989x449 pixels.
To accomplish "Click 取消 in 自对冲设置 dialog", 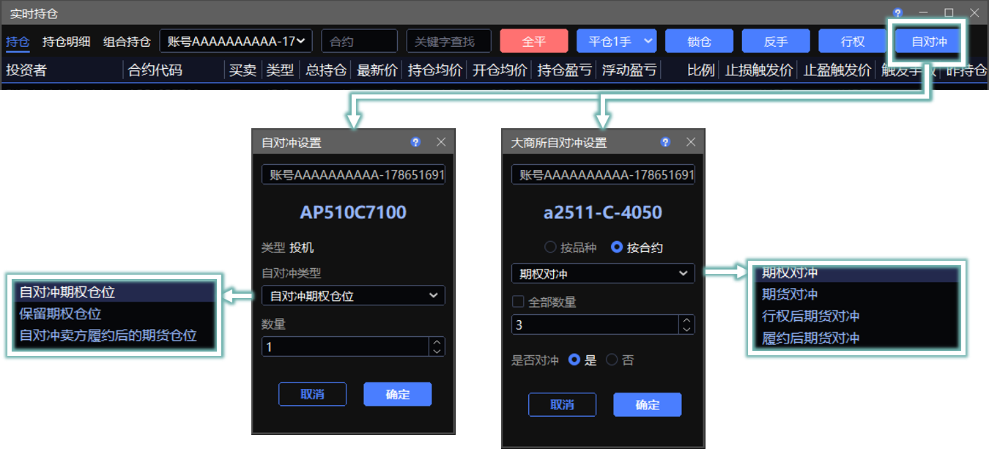I will click(x=313, y=394).
